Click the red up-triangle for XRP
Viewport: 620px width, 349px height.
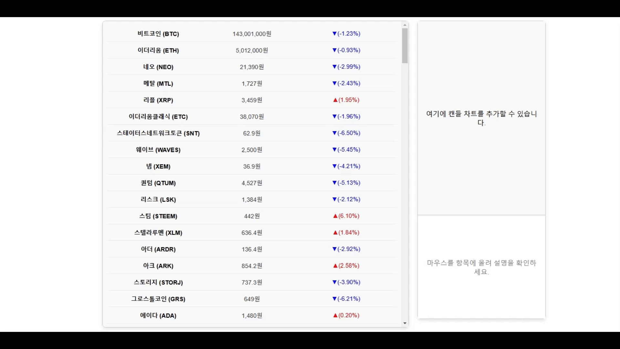point(335,100)
